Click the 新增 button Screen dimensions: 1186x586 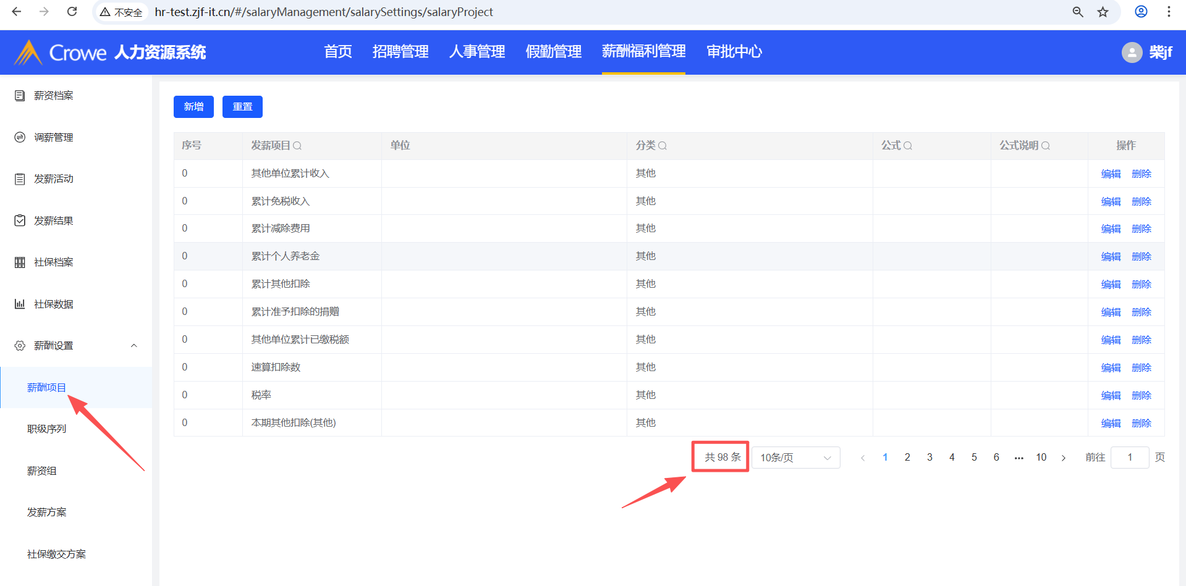193,107
